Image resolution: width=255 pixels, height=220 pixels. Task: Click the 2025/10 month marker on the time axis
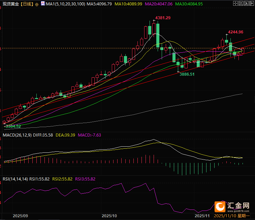(x=109, y=215)
